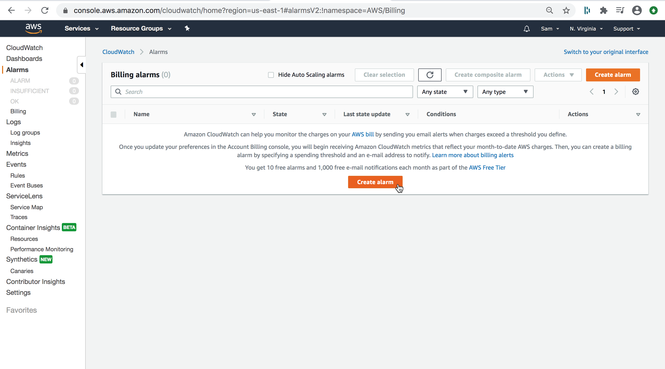Open the notifications bell icon
665x369 pixels.
click(x=527, y=29)
